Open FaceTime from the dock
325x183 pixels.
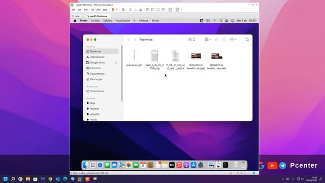[x=136, y=165]
